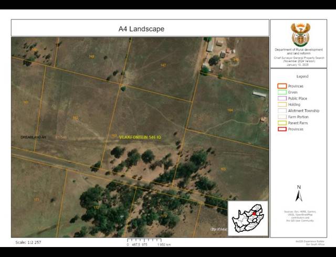This screenshot has width=336, height=257.
Task: Click the red highlighted area in inset map
Action: (x=254, y=213)
